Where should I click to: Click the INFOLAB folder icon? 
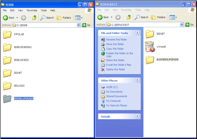pyautogui.click(x=7, y=35)
